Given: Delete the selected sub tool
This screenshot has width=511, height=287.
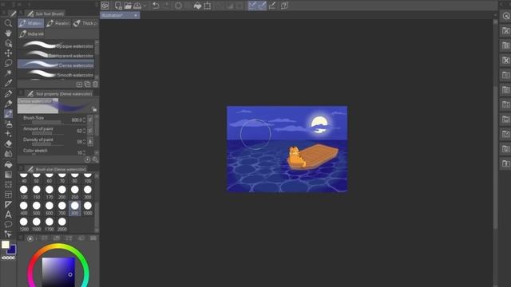Looking at the screenshot, I should click(x=95, y=85).
